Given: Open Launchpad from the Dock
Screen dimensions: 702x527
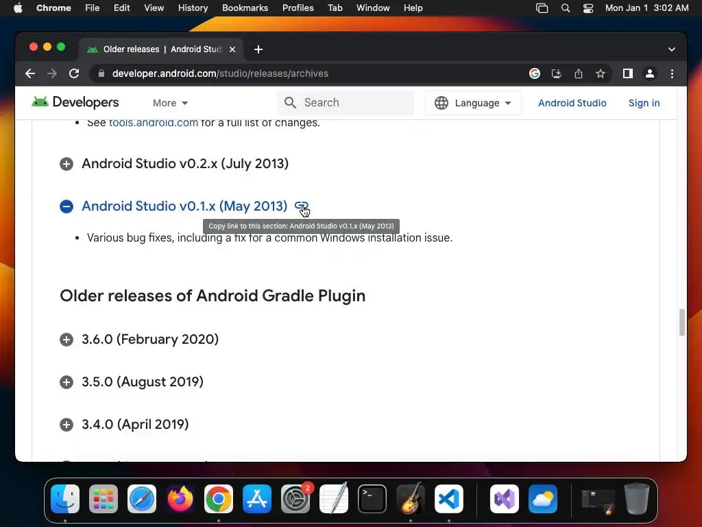Looking at the screenshot, I should pos(104,499).
